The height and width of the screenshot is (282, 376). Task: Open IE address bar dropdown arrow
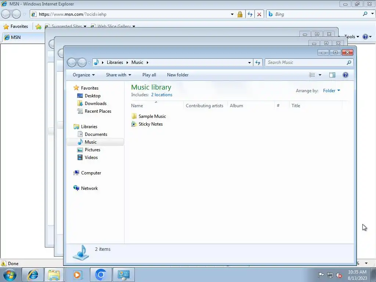tap(232, 14)
